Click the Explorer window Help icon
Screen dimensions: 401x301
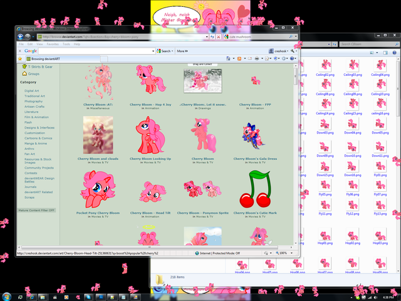(394, 53)
